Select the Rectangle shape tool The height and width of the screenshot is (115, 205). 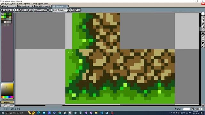(x=203, y=40)
